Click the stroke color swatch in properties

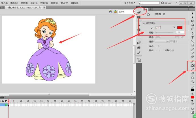[x=158, y=28]
